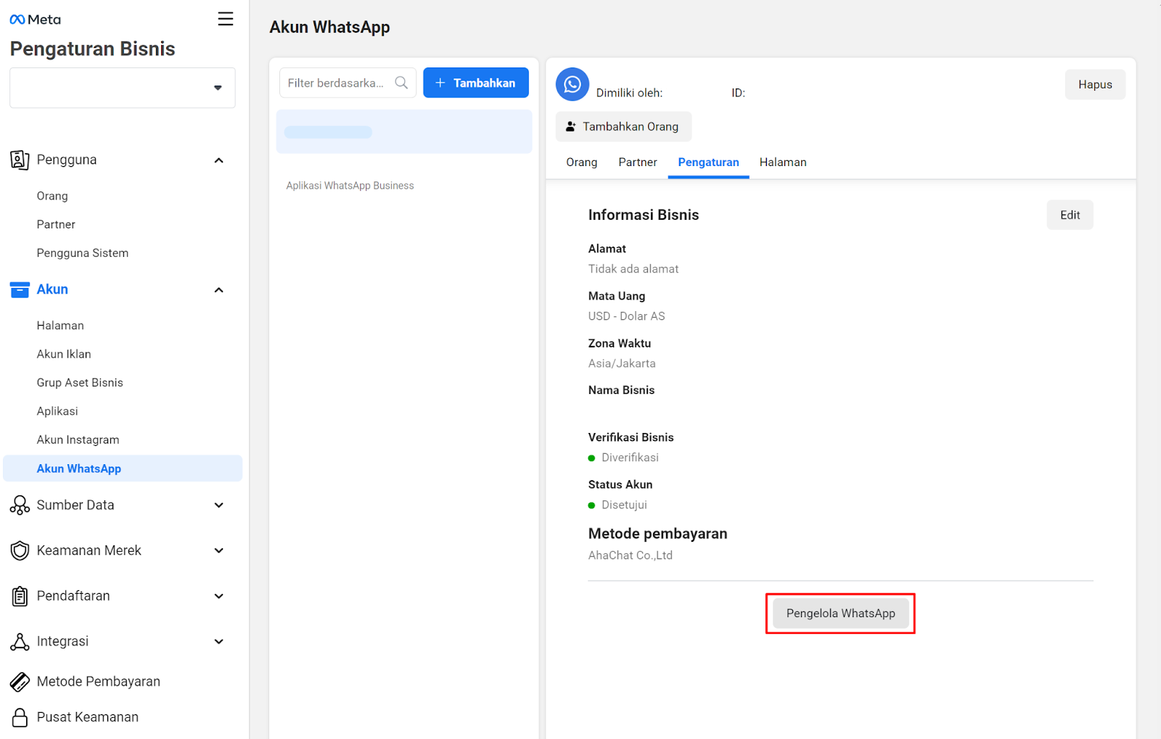Click the 'AhaChat Co.,Ltd' payment text
The width and height of the screenshot is (1161, 739).
tap(631, 556)
